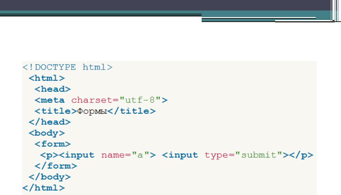Click the "utf-8" attribute value
341x195 pixels.
(x=140, y=100)
